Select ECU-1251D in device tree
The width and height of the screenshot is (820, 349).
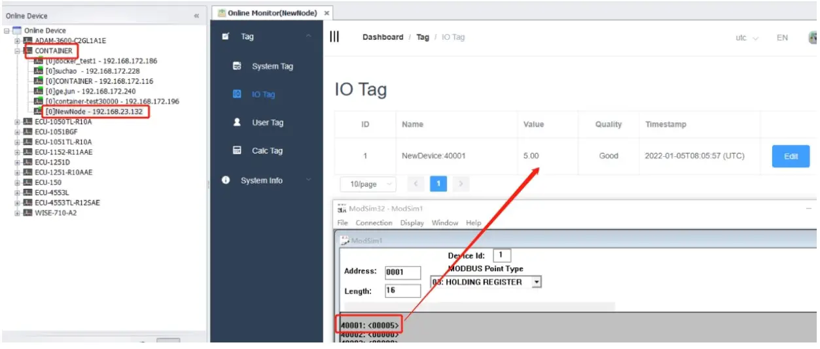tap(52, 162)
